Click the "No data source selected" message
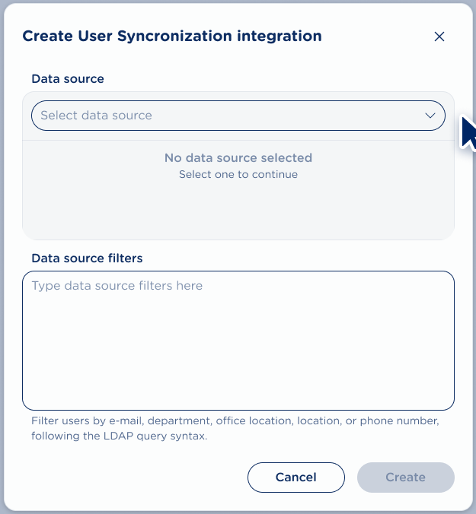Image resolution: width=476 pixels, height=514 pixels. (x=238, y=158)
